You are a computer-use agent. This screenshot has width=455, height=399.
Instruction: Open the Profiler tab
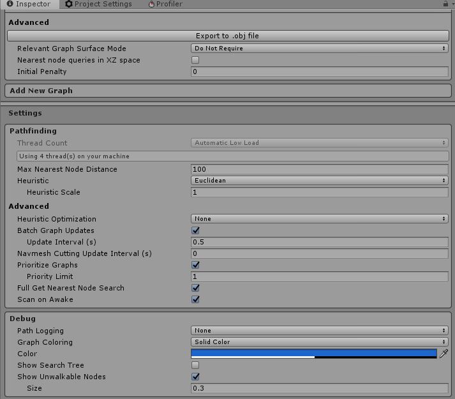[x=165, y=4]
